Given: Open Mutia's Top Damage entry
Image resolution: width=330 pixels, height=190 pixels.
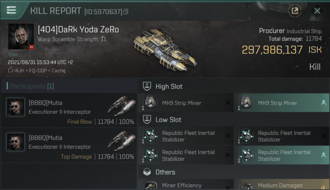Looking at the screenshot, I should pos(69,145).
